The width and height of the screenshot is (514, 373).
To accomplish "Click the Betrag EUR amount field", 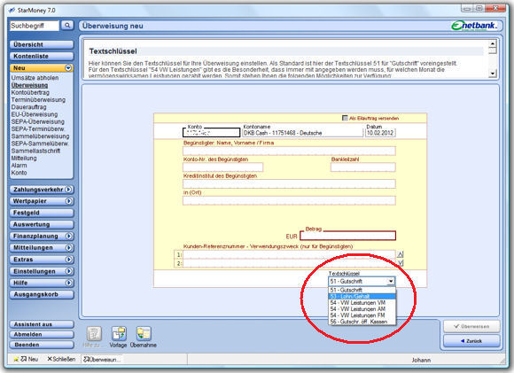I will pyautogui.click(x=347, y=236).
